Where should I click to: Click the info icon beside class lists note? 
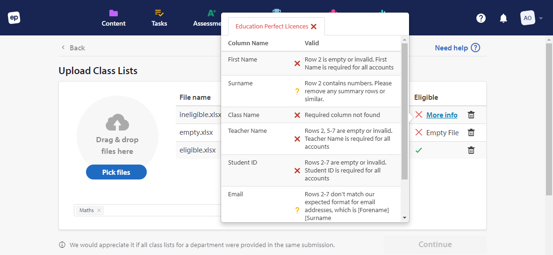click(x=62, y=245)
